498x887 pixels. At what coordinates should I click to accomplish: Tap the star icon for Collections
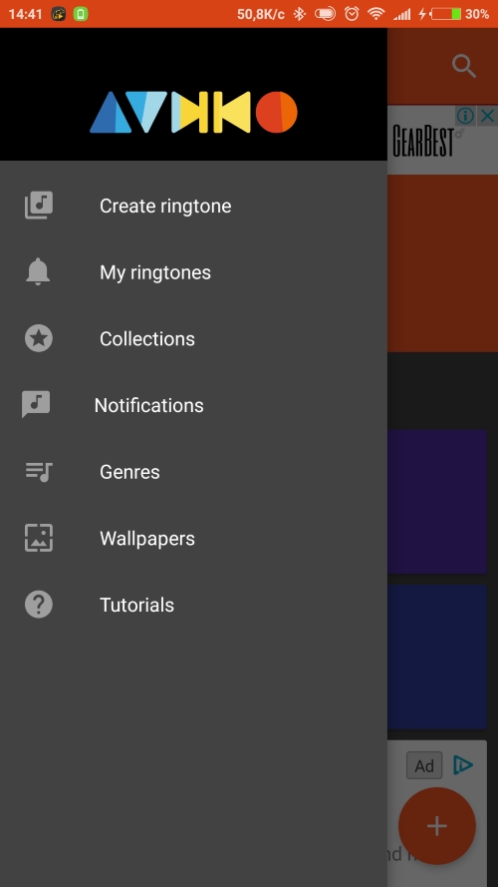click(39, 338)
